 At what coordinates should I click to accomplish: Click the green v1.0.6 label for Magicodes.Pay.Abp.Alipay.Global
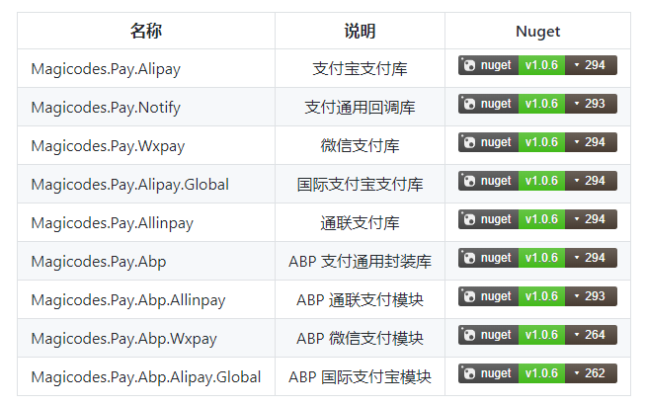point(540,373)
